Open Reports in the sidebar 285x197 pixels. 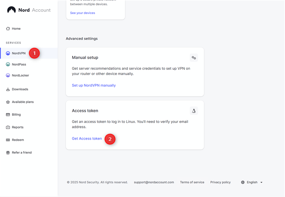18,127
